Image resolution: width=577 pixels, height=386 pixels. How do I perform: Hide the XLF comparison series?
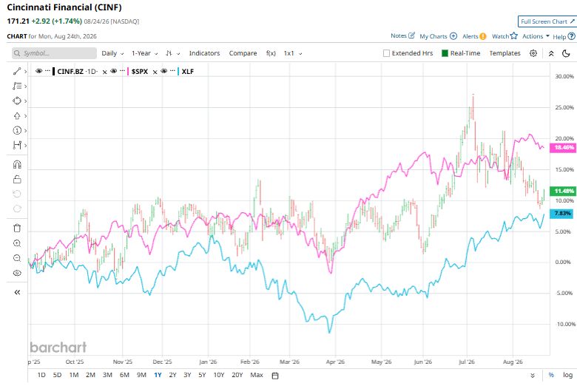(164, 71)
